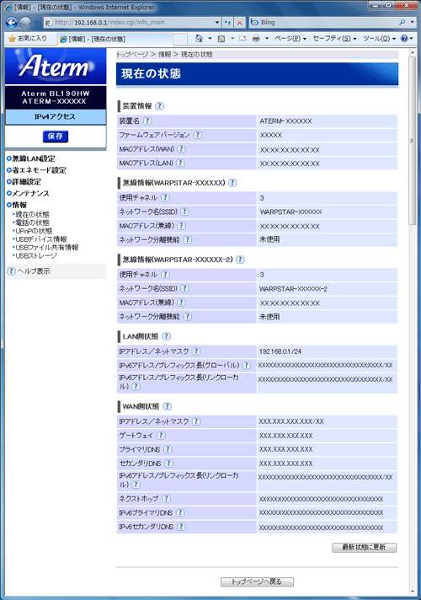The height and width of the screenshot is (600, 421).
Task: Click the RSS feeds icon
Action: tap(221, 39)
